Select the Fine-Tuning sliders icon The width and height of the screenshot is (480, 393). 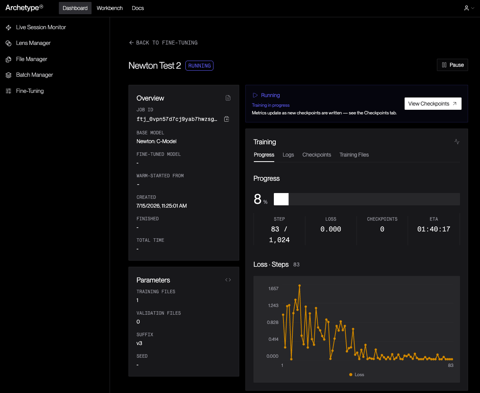[8, 91]
